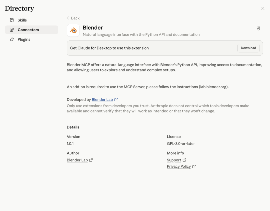Click external-link icon beside Privacy Policy
The image size is (270, 211).
194,166
